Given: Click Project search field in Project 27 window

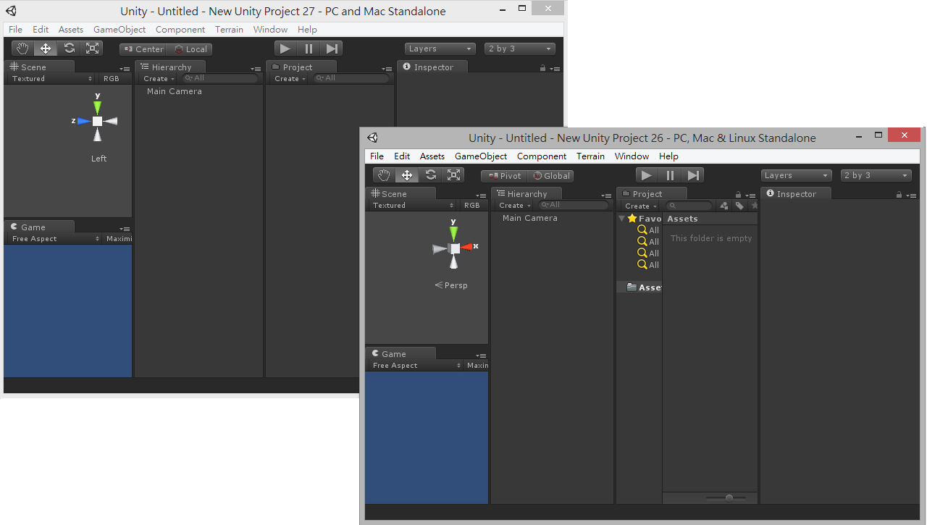Looking at the screenshot, I should coord(351,78).
